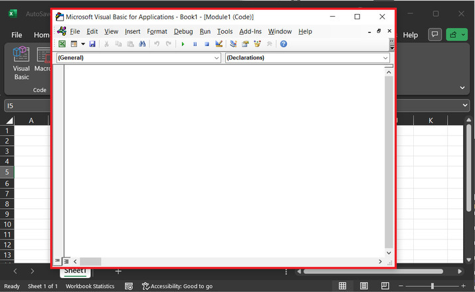Click Accessibility: Good to go status
Viewport: 475px width, 292px height.
pyautogui.click(x=177, y=286)
